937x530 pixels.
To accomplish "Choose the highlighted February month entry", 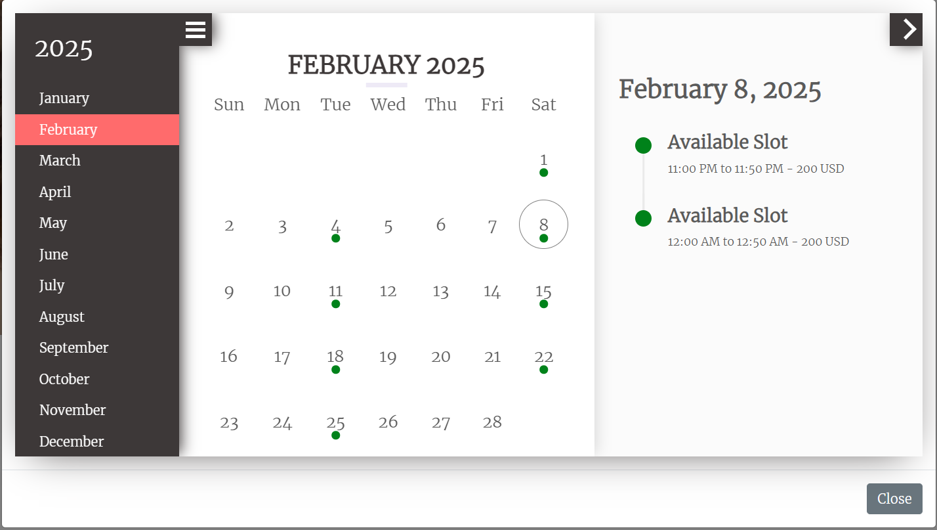I will point(68,129).
